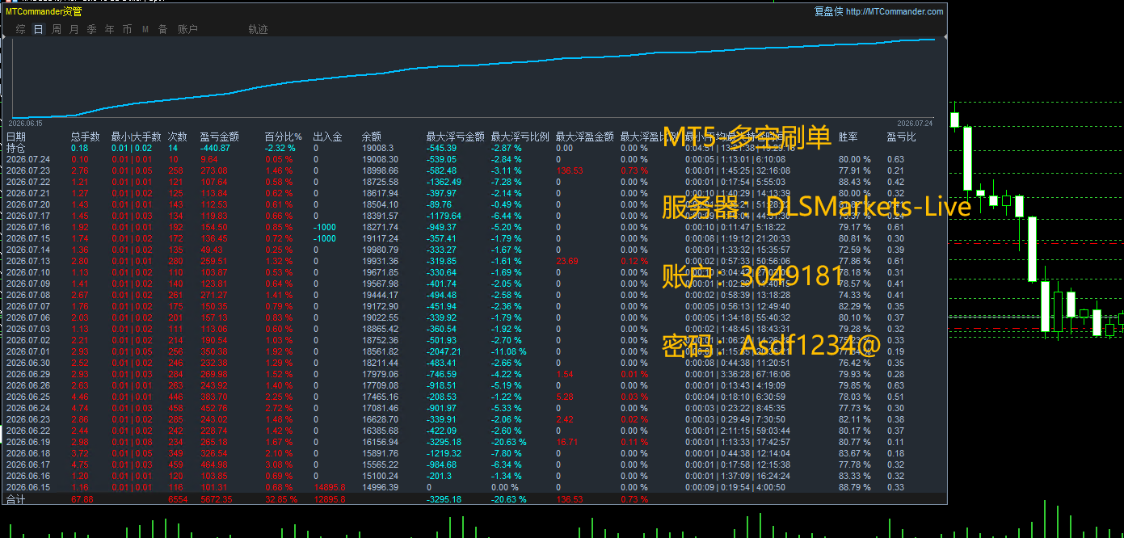Click the 67.66 total lots value

pyautogui.click(x=82, y=499)
